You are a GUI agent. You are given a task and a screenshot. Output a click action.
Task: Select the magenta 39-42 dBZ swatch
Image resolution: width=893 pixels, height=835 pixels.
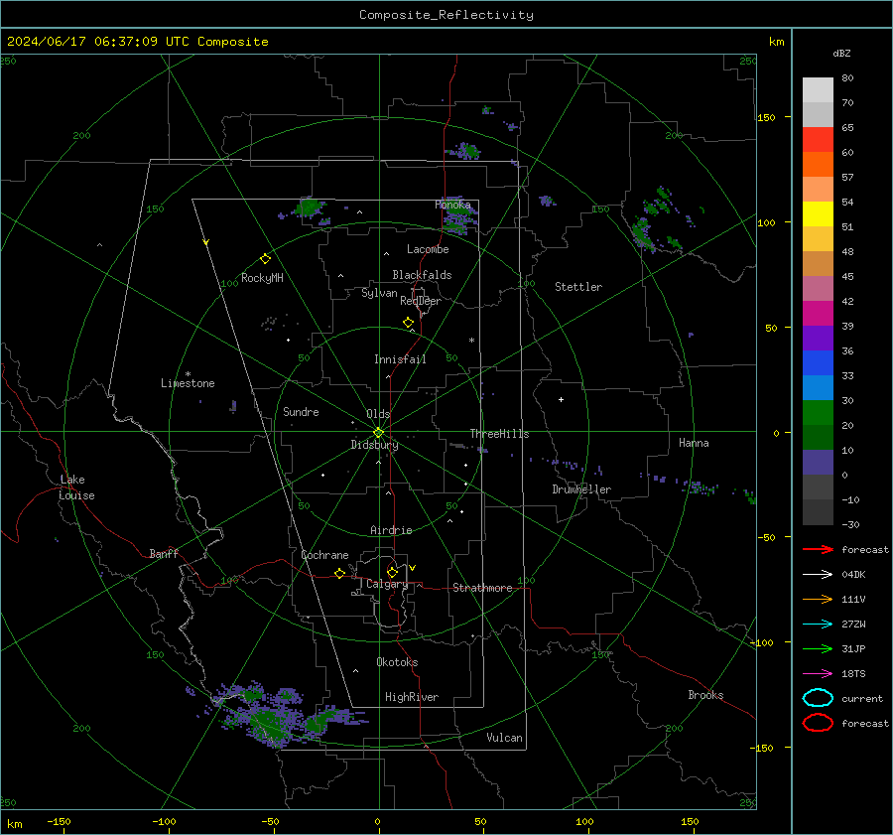coord(818,314)
